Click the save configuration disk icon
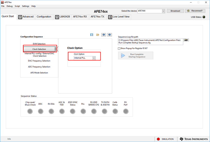Screen dimensions: 210x142 coord(92,35)
